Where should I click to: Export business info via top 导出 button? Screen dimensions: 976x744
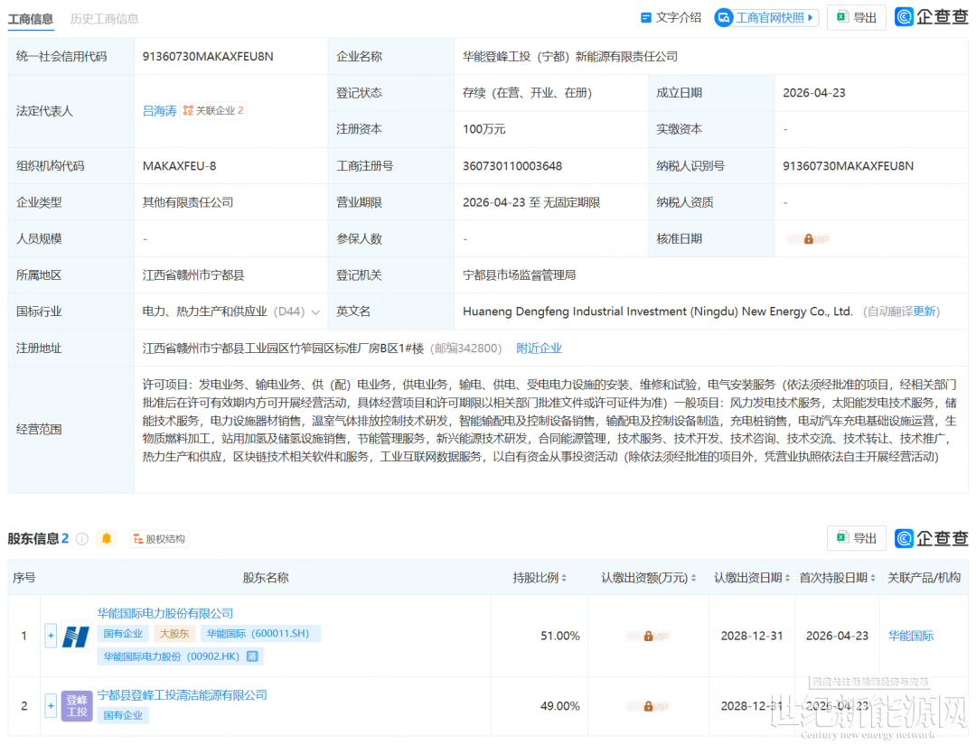(x=856, y=17)
